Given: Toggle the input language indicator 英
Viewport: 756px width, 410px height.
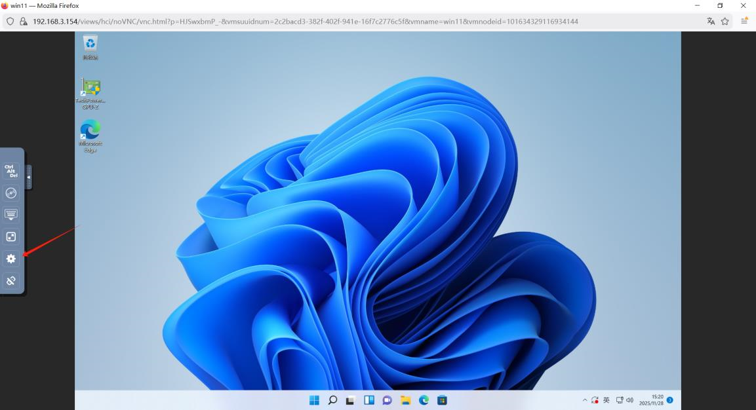Looking at the screenshot, I should pos(607,400).
